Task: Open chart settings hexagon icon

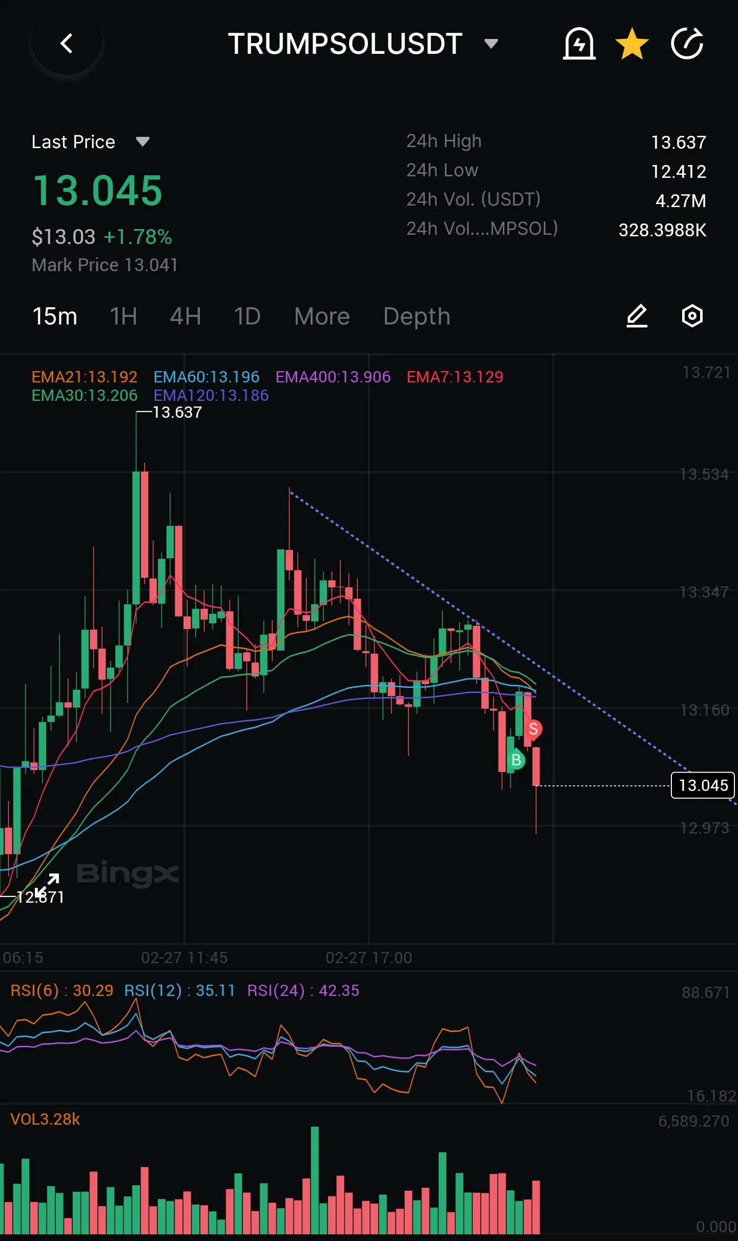Action: pyautogui.click(x=692, y=316)
